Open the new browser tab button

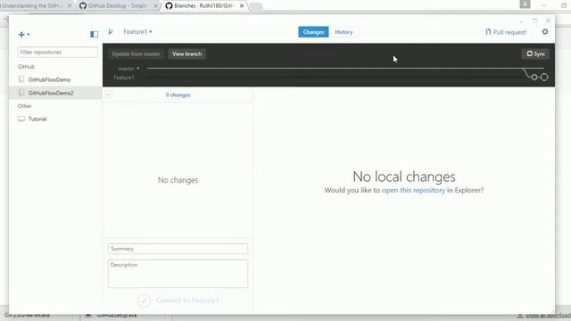[256, 6]
